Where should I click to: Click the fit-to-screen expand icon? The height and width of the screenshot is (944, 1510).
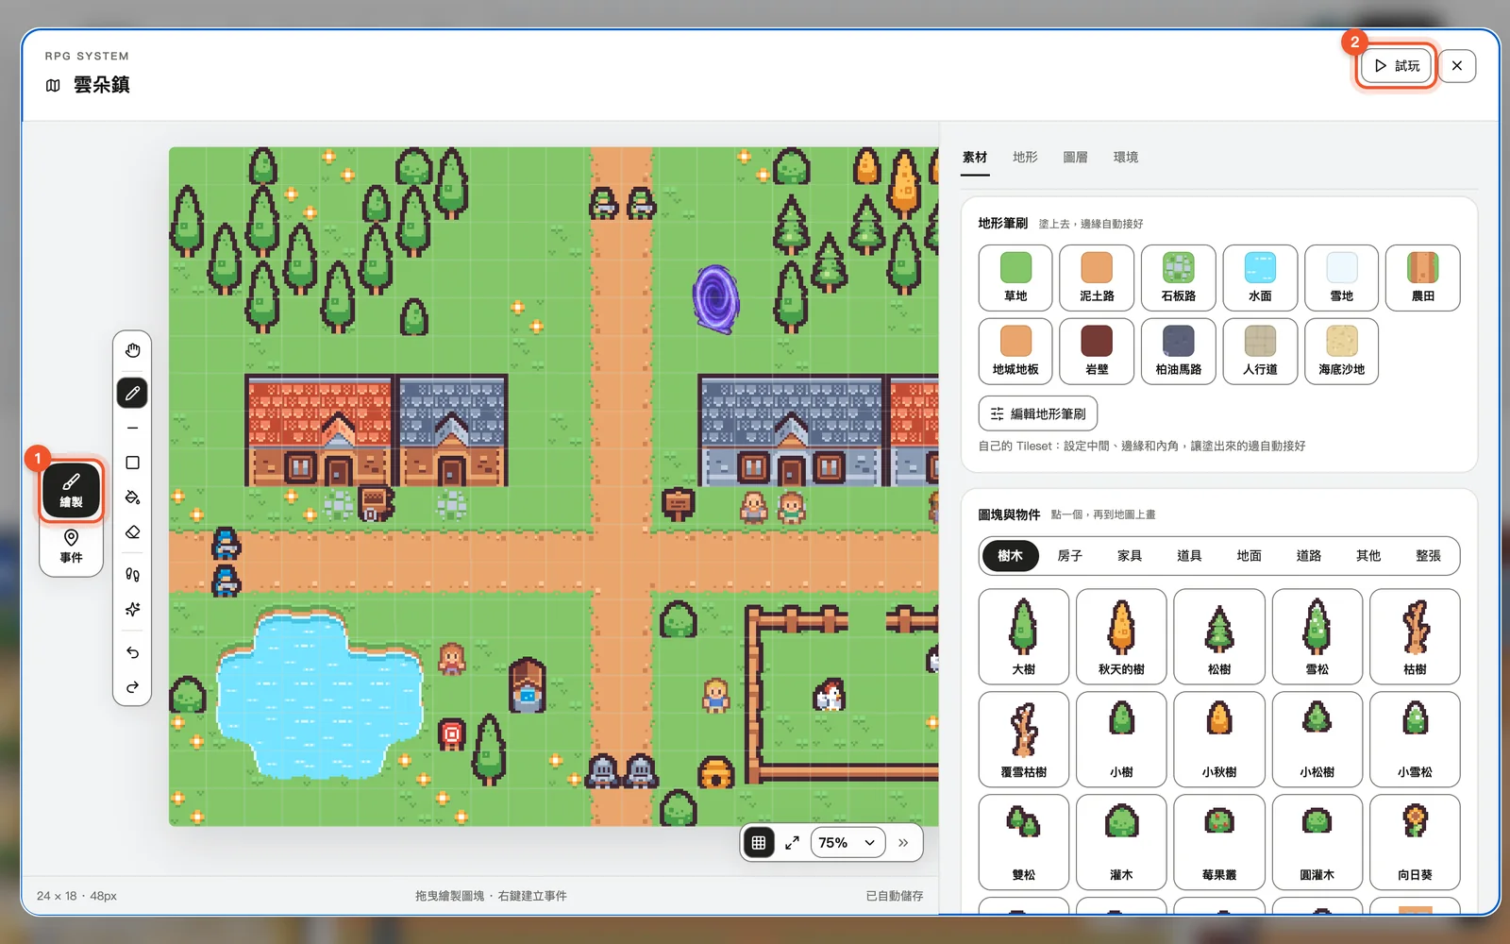click(x=792, y=843)
